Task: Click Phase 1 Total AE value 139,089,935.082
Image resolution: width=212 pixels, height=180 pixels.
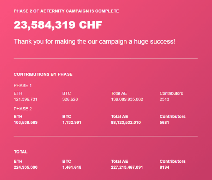Action: click(127, 100)
